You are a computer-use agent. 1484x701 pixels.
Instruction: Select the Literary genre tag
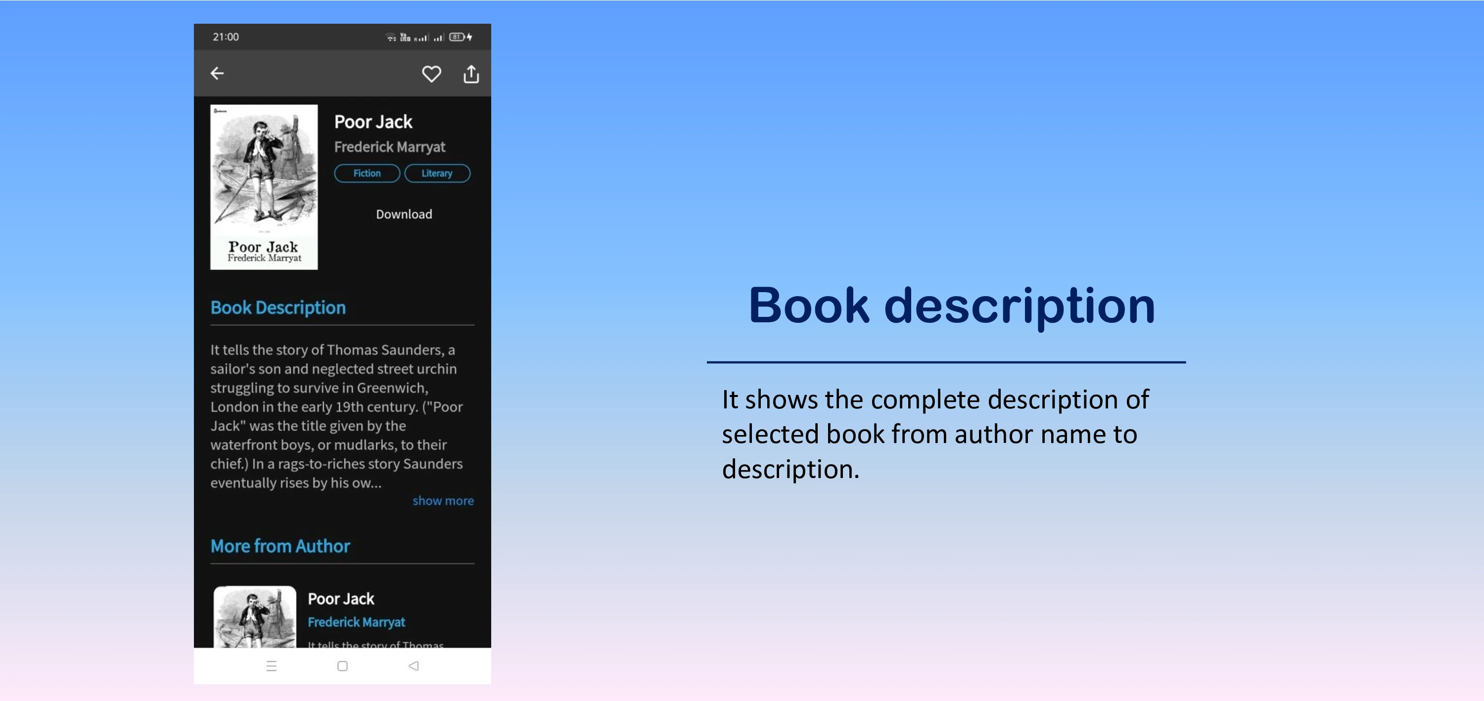pos(437,173)
